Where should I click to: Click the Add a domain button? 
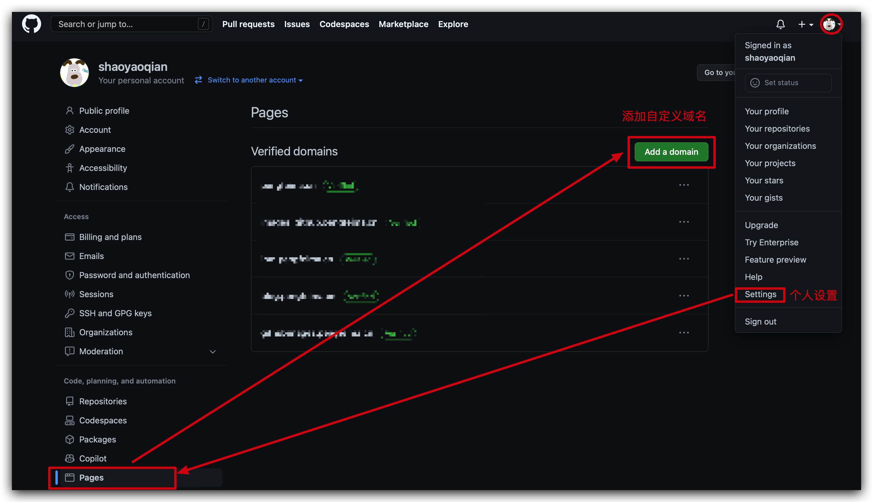(x=671, y=152)
